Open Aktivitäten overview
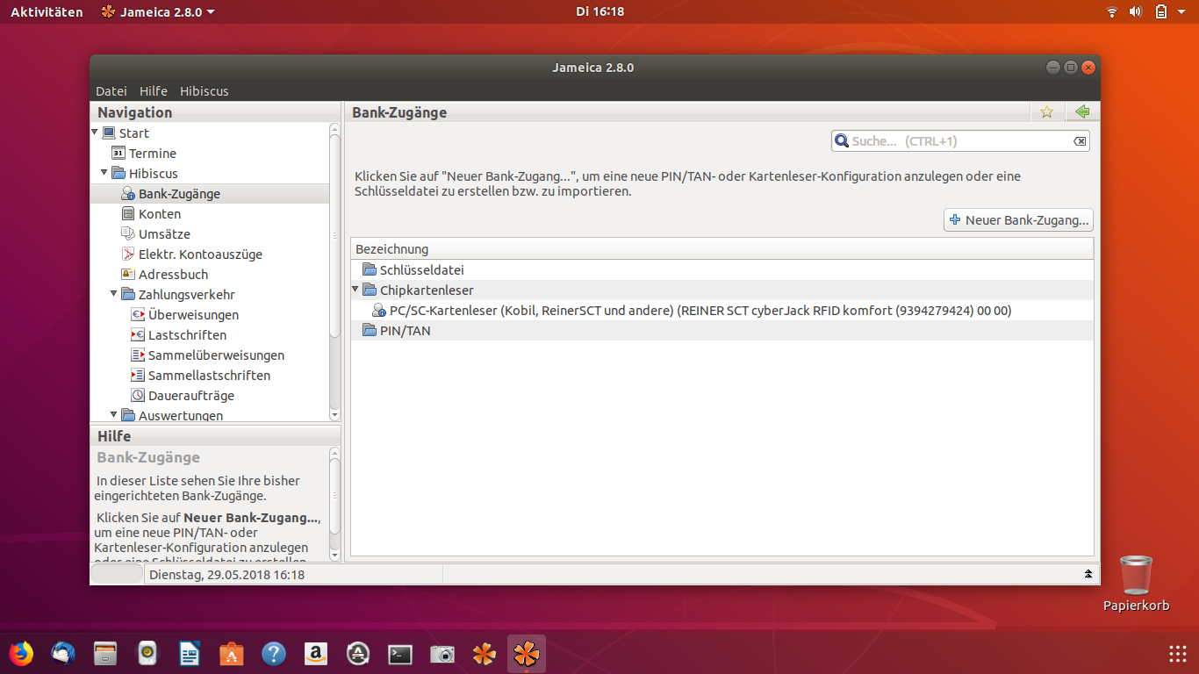This screenshot has width=1199, height=674. [47, 11]
